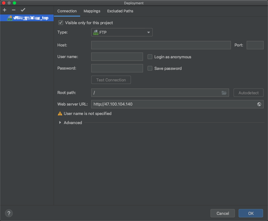Click the add server plus icon

[x=5, y=10]
